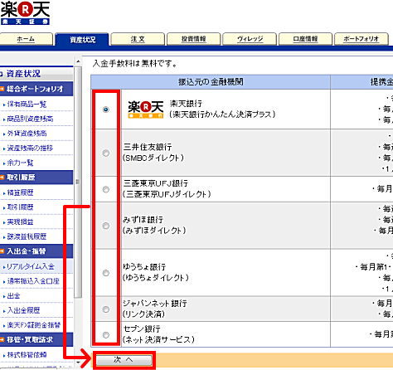
Task: Click the sidebar scrollbar down arrow
Action: (x=78, y=362)
